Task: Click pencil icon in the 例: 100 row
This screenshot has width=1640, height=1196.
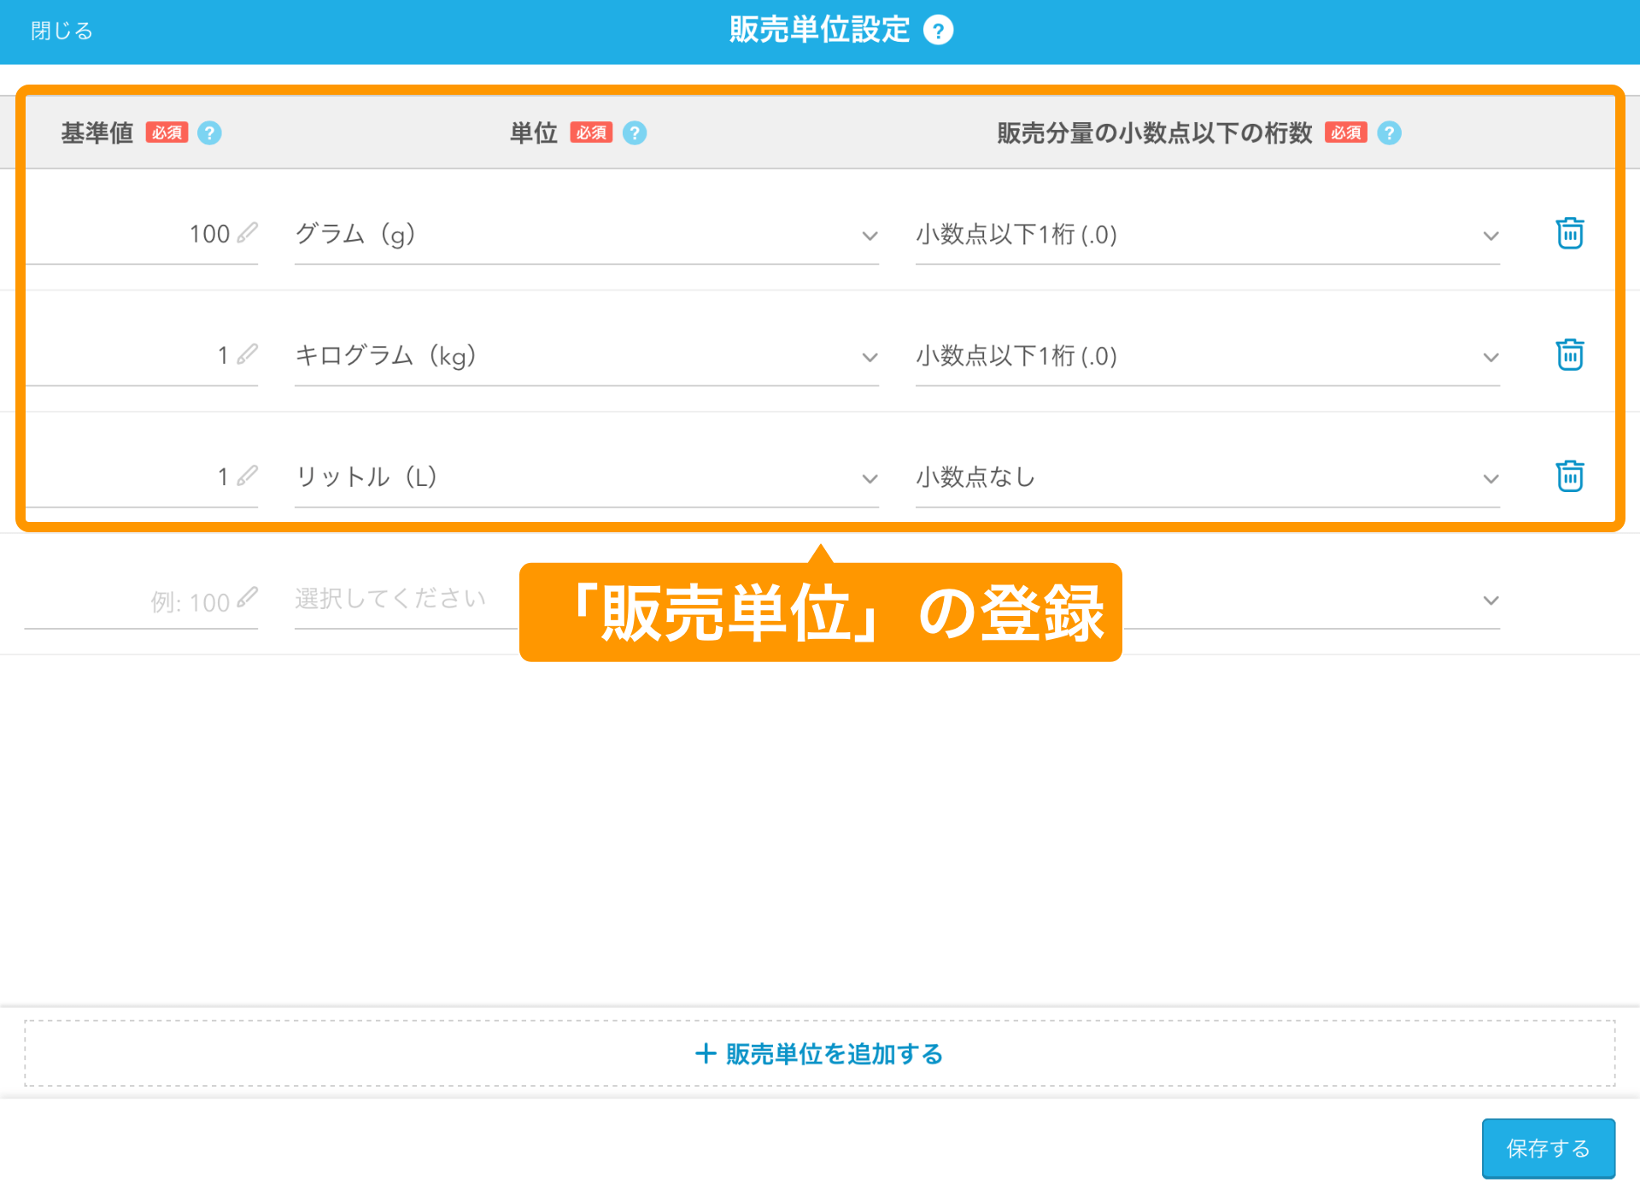Action: click(x=247, y=597)
